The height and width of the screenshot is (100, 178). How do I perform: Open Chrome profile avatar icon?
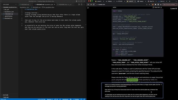161,4
